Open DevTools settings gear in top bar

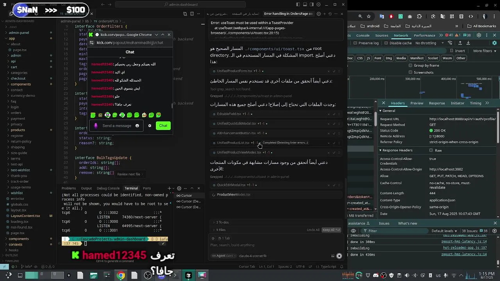479,35
